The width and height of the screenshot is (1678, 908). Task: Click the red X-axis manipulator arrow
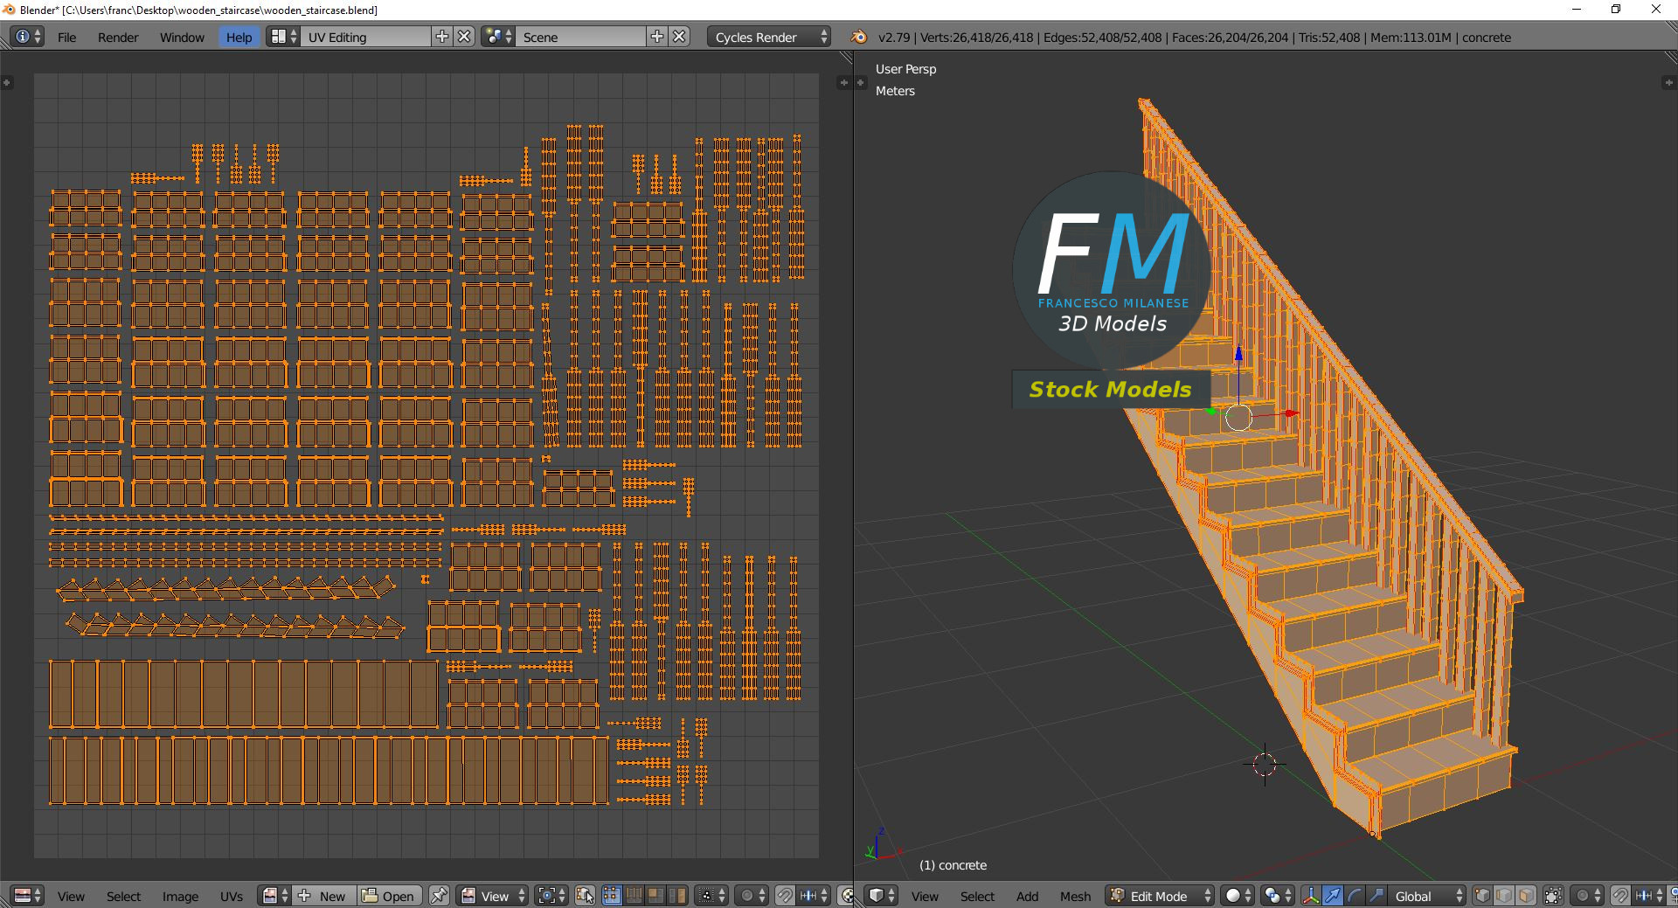(x=1291, y=413)
